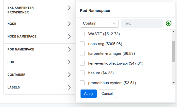Open the Contain condition dropdown

click(99, 23)
